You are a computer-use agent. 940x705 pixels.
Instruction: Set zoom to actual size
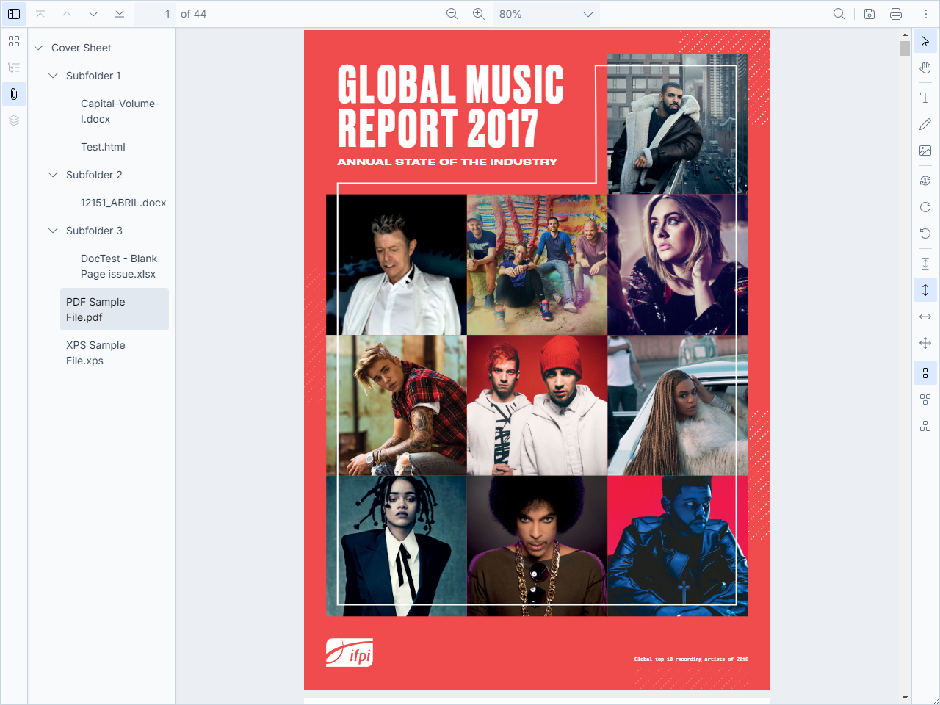[x=925, y=264]
